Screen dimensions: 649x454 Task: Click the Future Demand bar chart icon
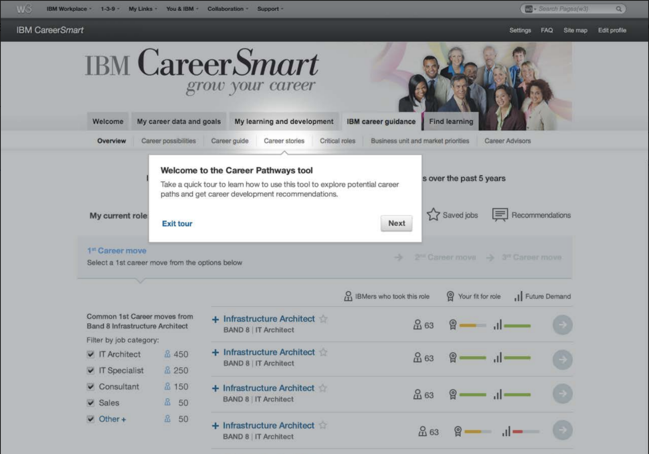(518, 296)
